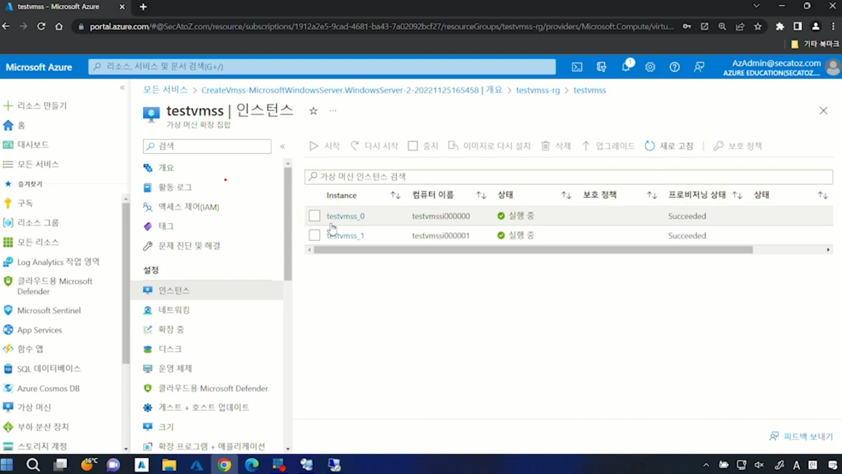This screenshot has height=474, width=842.
Task: Open feedback icon in Azure header
Action: point(699,67)
